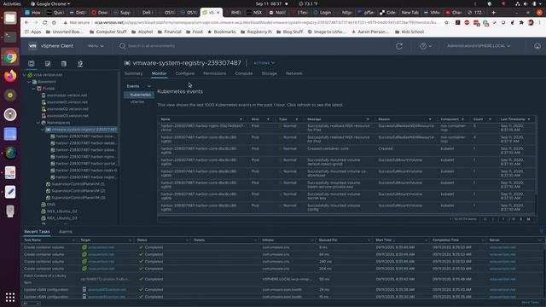Filter the Reason column
Image resolution: width=546 pixels, height=307 pixels.
coord(430,119)
